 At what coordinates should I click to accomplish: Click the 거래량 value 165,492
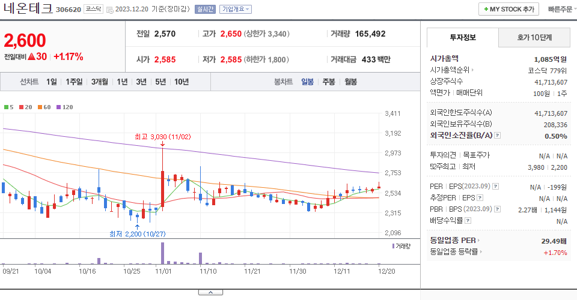[370, 34]
